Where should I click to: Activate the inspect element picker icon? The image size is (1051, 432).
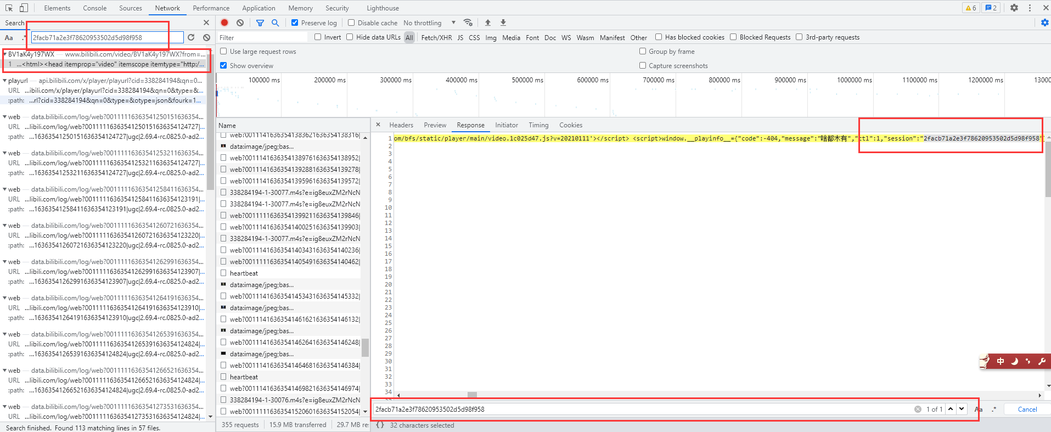(9, 8)
